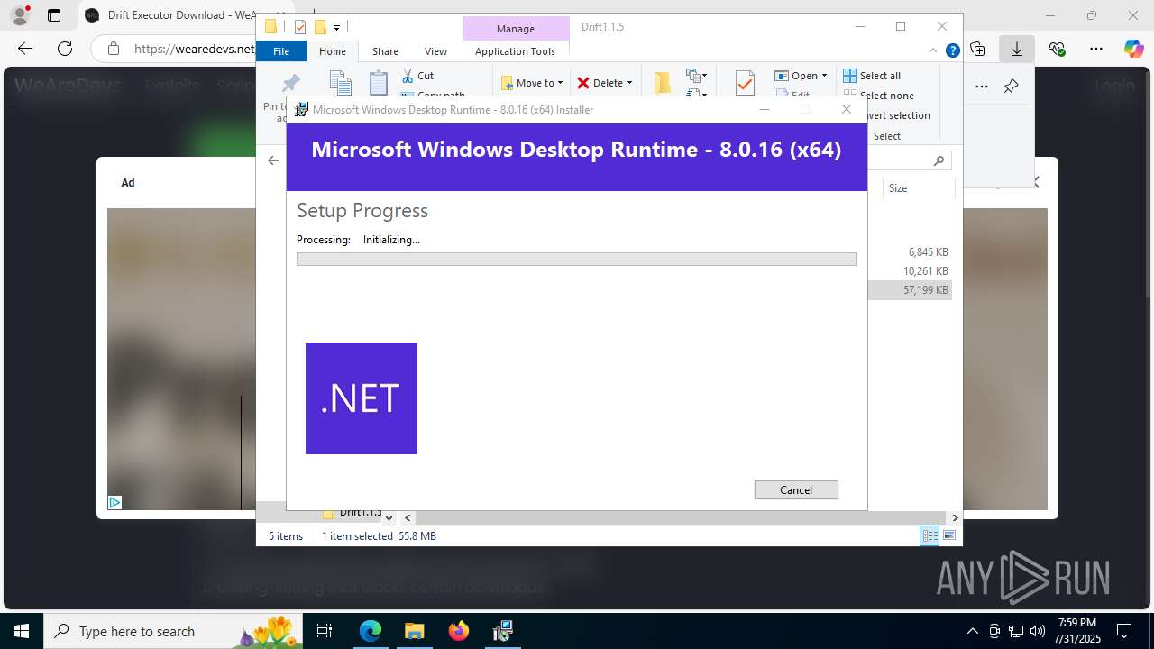Open the Application Tools tab
The height and width of the screenshot is (649, 1154).
515,51
